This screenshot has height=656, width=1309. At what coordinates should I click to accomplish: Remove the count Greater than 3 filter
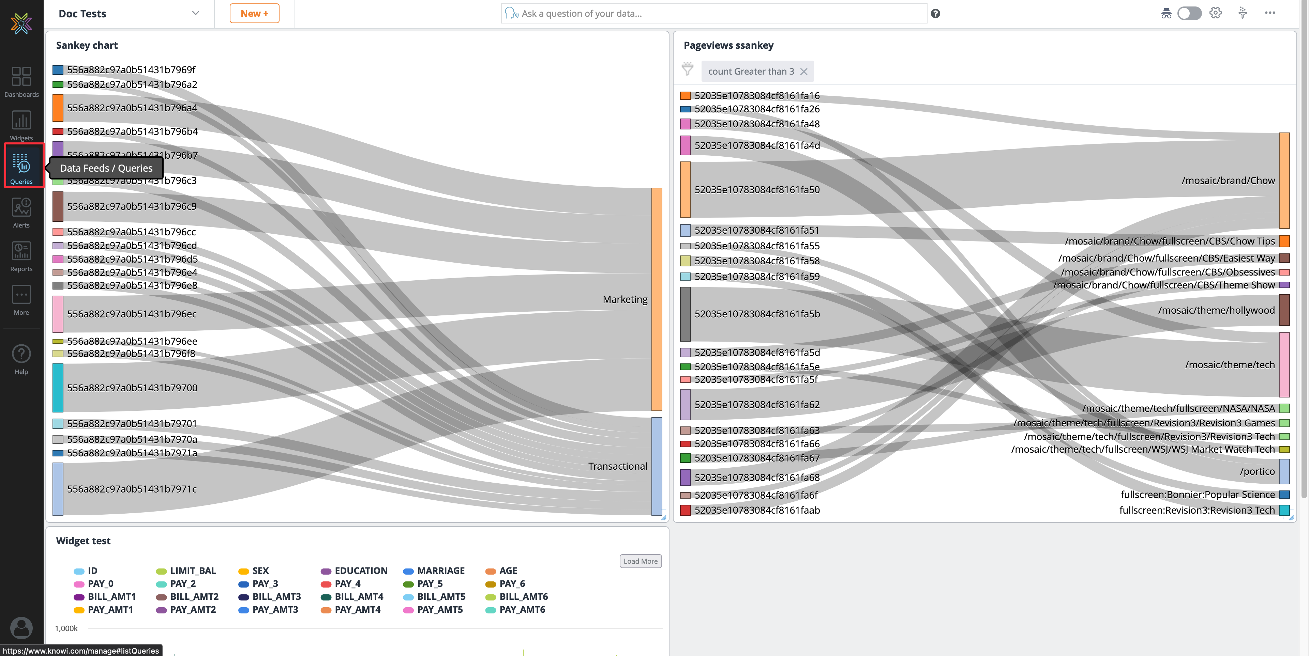click(x=804, y=72)
